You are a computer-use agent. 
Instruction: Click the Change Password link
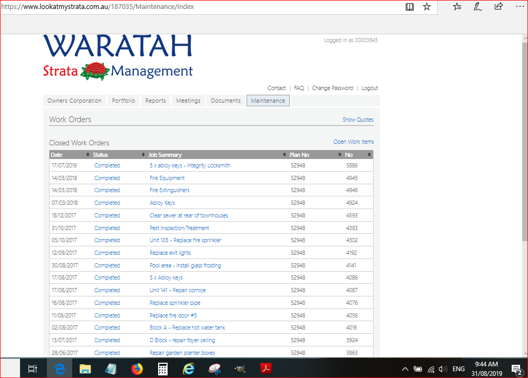pyautogui.click(x=333, y=88)
